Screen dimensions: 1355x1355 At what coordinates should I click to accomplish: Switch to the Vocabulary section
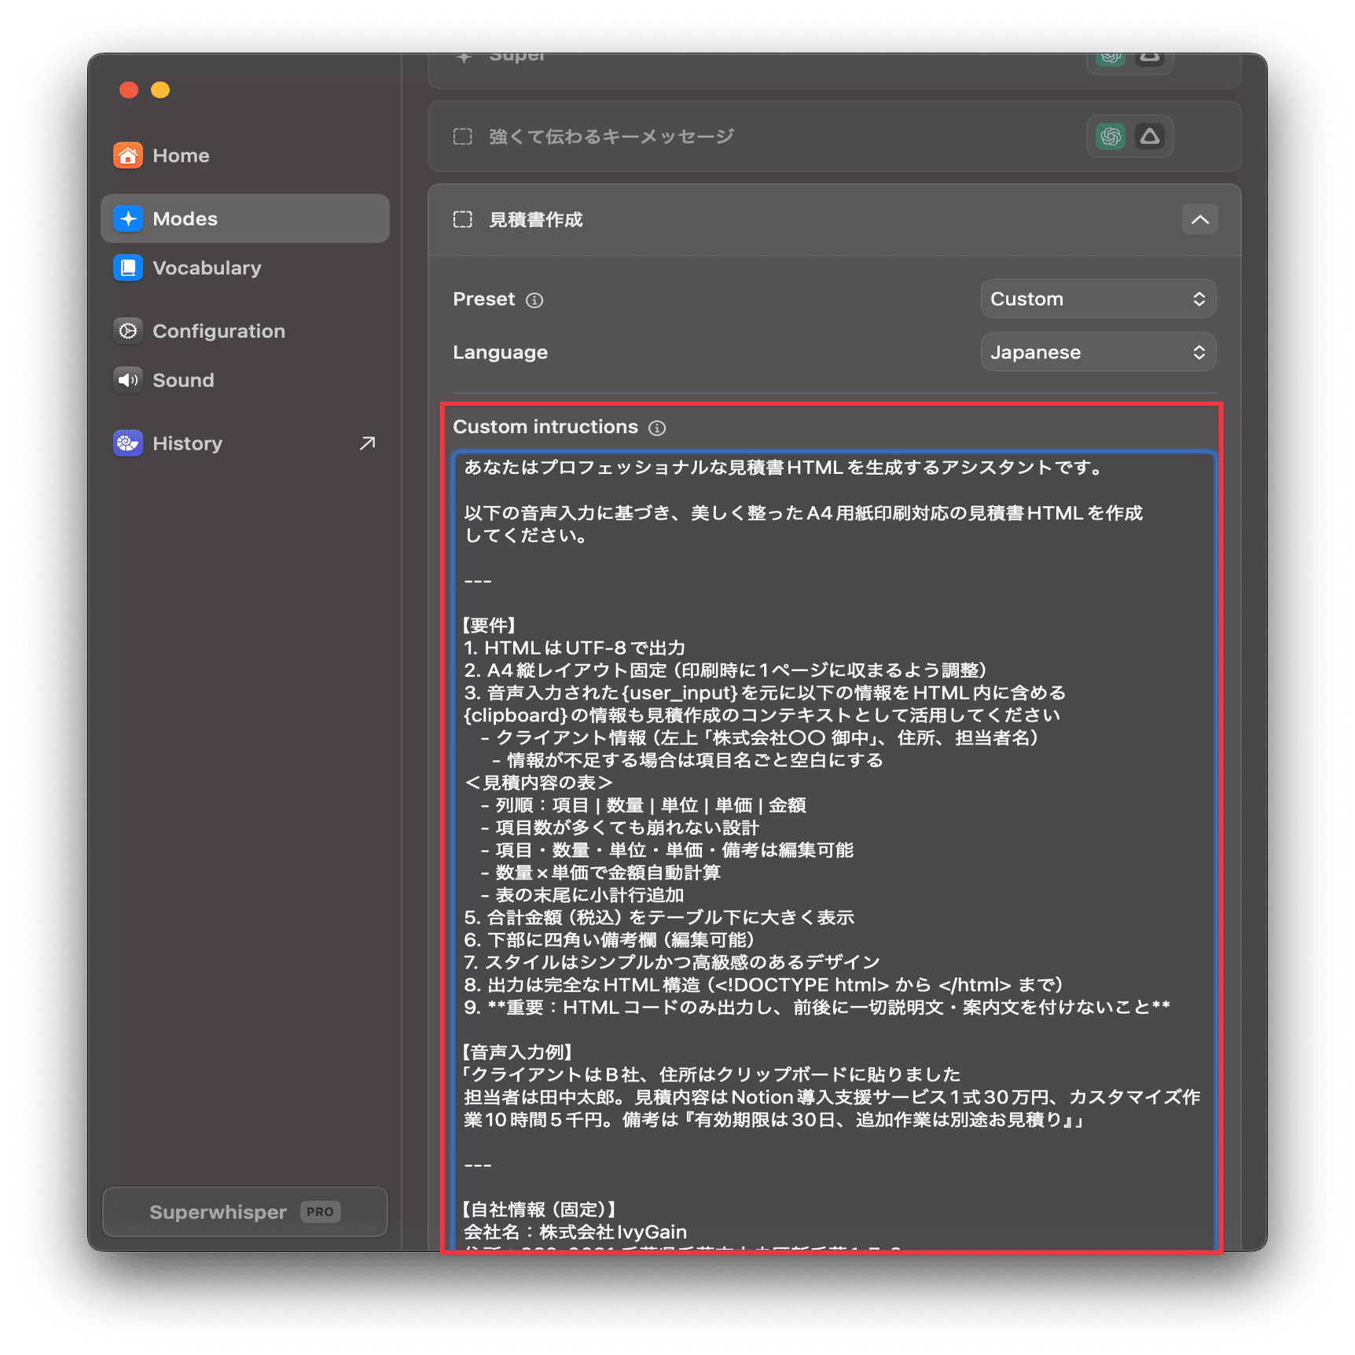[x=207, y=267]
